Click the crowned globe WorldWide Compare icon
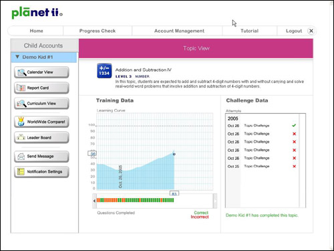The image size is (334, 251). [21, 121]
